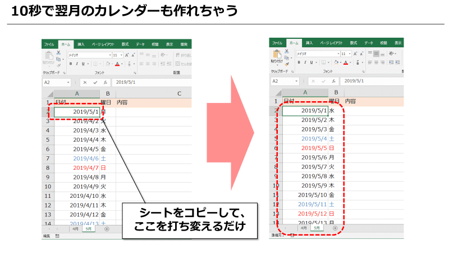Increase font size in May-dates Excel window
Screen dimensions: 449x253
(355, 53)
